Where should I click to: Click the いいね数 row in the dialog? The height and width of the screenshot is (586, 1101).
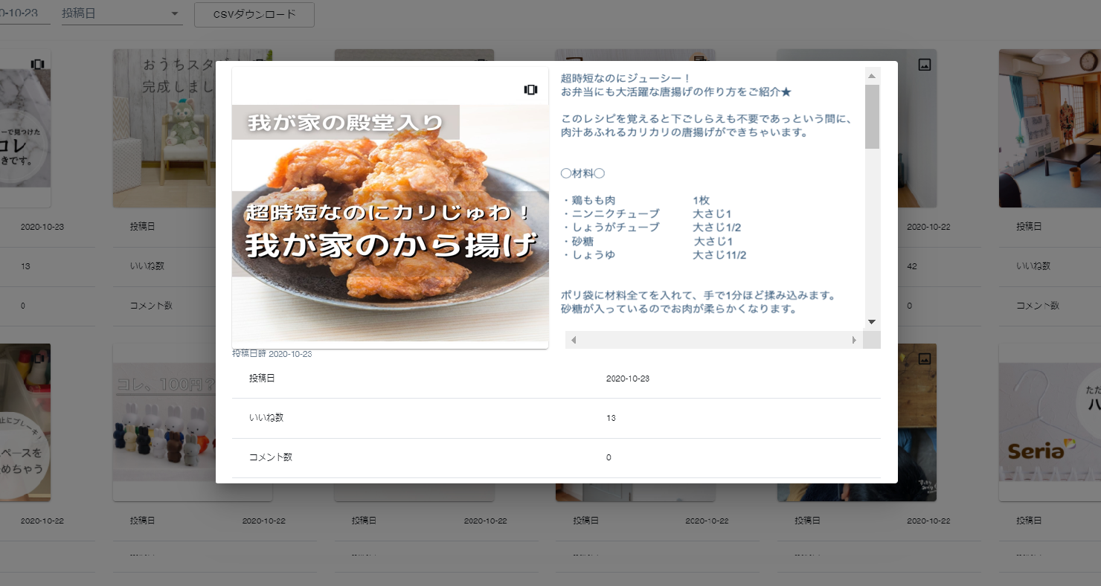click(556, 418)
